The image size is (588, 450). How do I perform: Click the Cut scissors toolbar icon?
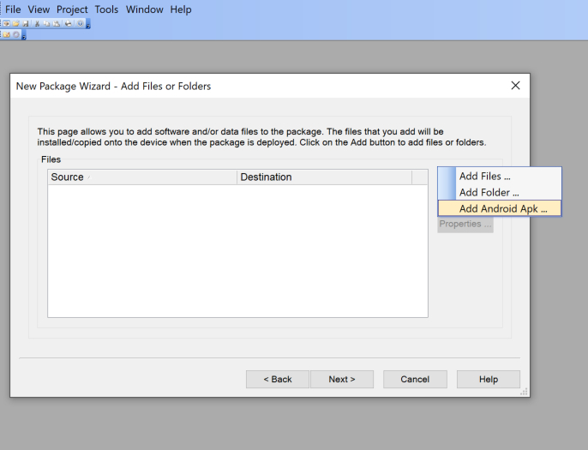coord(37,24)
